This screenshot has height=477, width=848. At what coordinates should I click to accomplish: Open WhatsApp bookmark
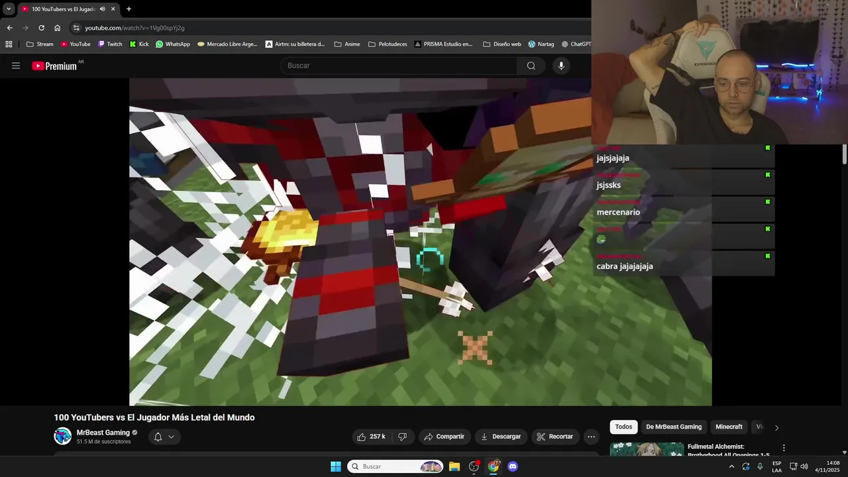coord(172,44)
